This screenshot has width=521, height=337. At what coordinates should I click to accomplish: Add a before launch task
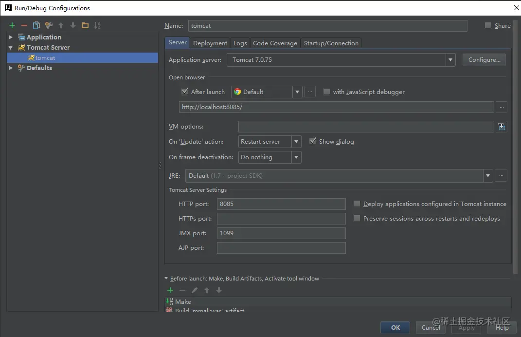[x=170, y=290]
